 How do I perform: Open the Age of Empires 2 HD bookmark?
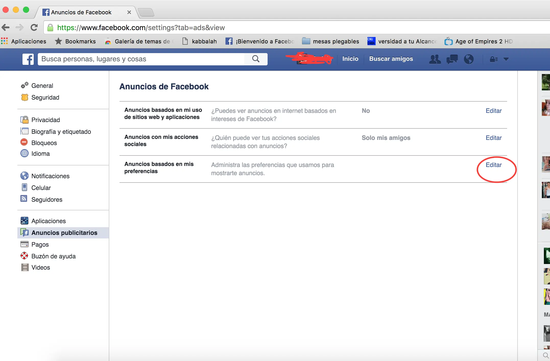coord(479,41)
